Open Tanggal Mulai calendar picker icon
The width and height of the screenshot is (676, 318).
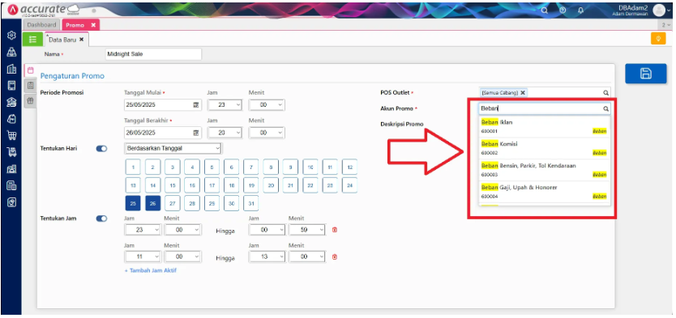(195, 105)
